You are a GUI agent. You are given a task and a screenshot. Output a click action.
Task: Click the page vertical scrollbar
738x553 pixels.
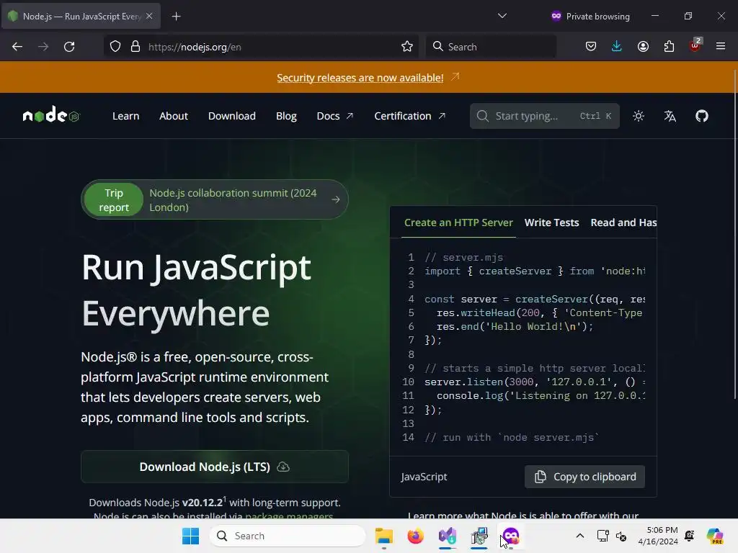[x=735, y=235]
